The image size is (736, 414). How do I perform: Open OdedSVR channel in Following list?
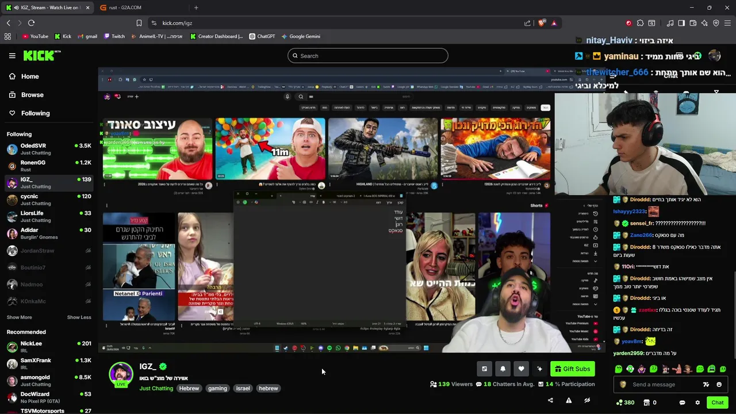pyautogui.click(x=49, y=149)
